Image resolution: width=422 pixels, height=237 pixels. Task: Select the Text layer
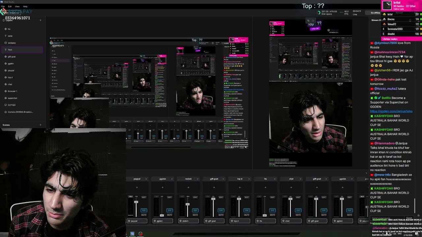tap(22, 50)
